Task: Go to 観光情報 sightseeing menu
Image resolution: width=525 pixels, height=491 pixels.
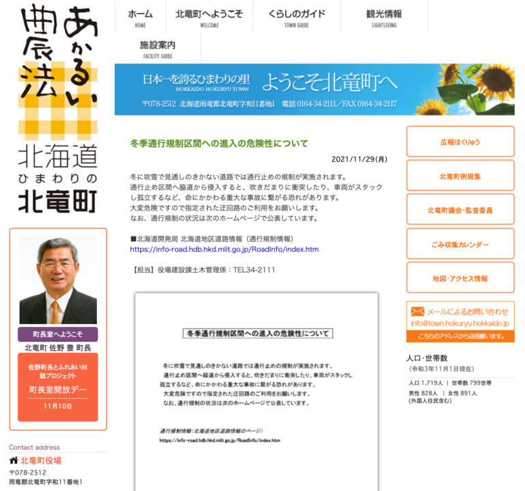Action: (383, 18)
